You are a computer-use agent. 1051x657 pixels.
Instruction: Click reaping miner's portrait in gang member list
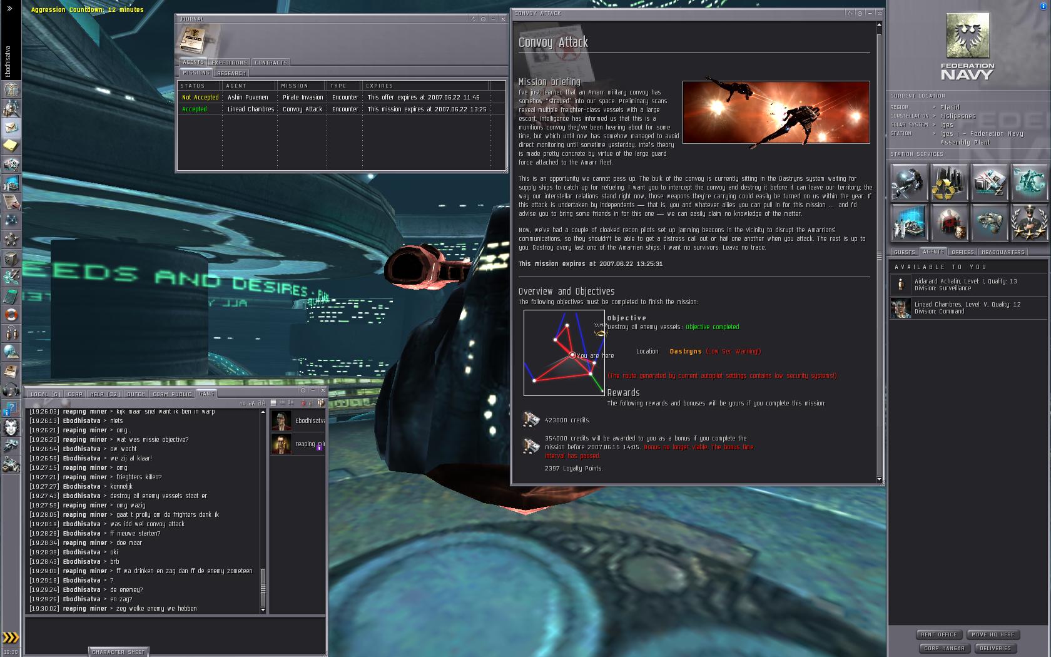(x=282, y=444)
